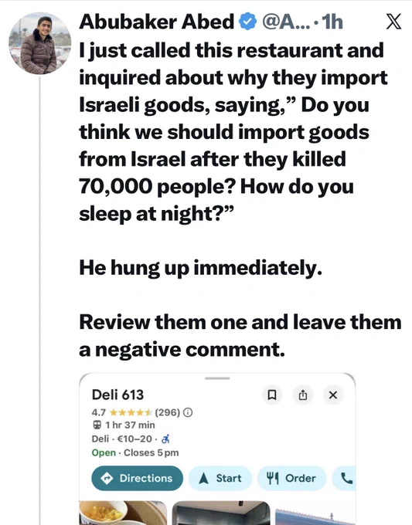Click the transit 1 hr 37 min icon
This screenshot has width=412, height=525.
point(97,425)
